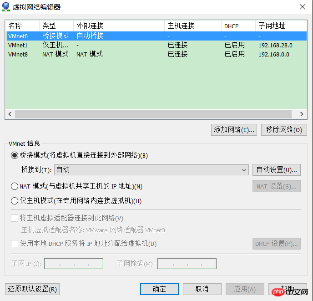Open 添加网络(E)... dialog
The width and height of the screenshot is (313, 301).
[234, 130]
